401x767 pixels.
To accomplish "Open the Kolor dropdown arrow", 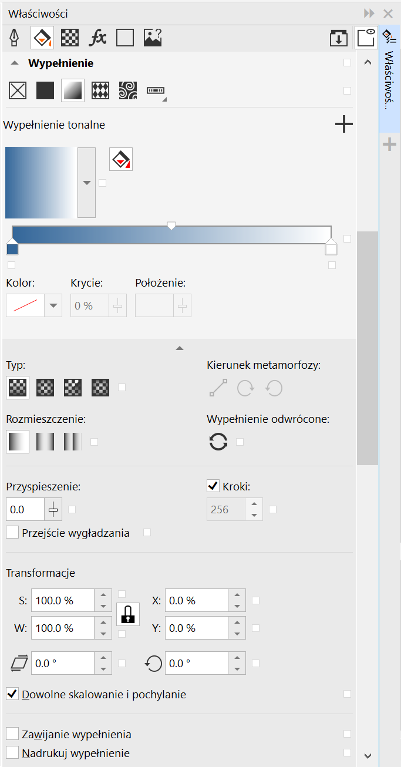I will 53,305.
